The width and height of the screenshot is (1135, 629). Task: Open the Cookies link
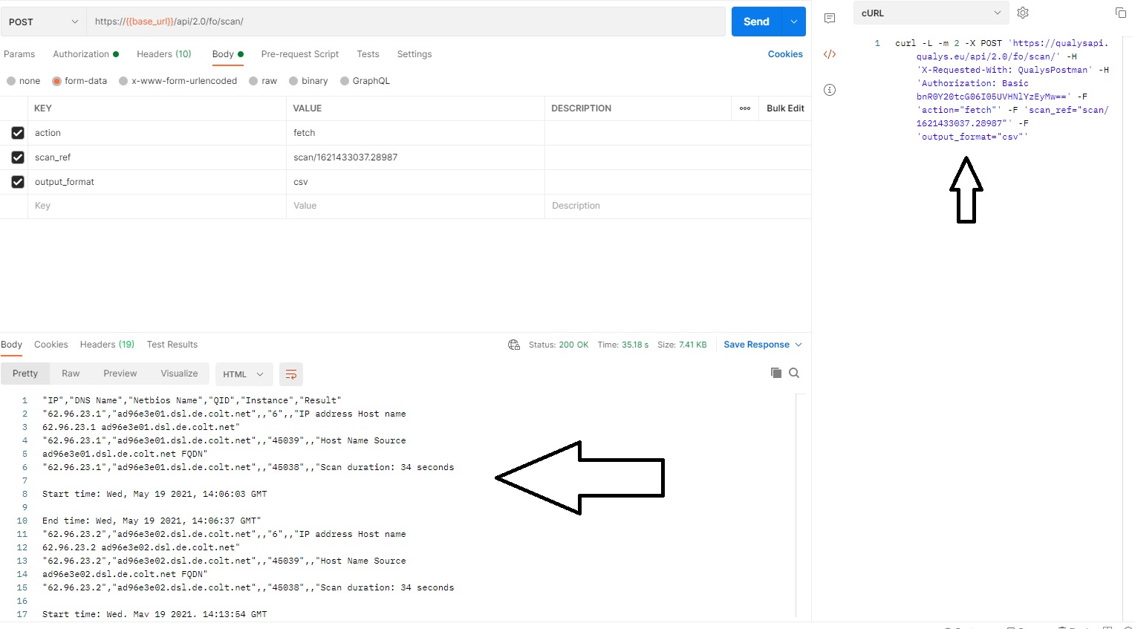(x=785, y=54)
